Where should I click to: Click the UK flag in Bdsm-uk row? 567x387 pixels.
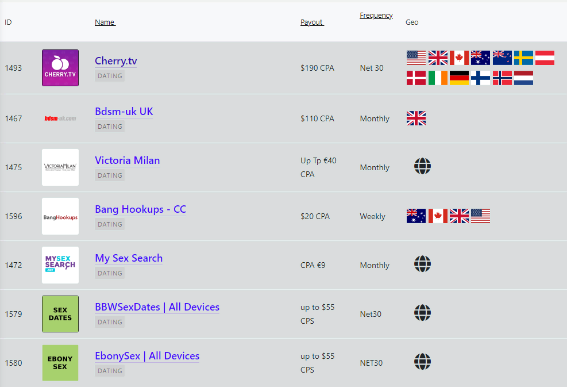[416, 118]
